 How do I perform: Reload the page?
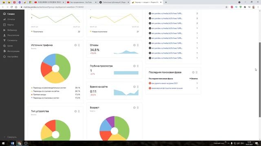click(12, 7)
